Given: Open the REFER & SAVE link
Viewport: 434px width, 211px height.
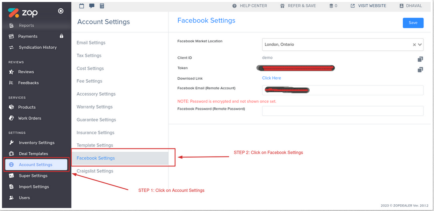Looking at the screenshot, I should [302, 6].
